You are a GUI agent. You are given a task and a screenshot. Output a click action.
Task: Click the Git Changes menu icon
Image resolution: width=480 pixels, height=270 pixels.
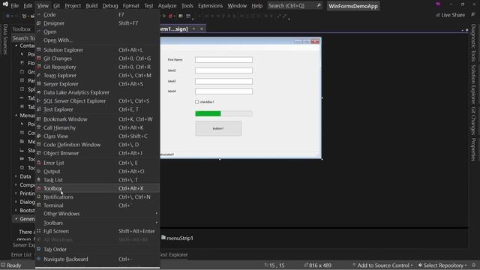tap(38, 58)
